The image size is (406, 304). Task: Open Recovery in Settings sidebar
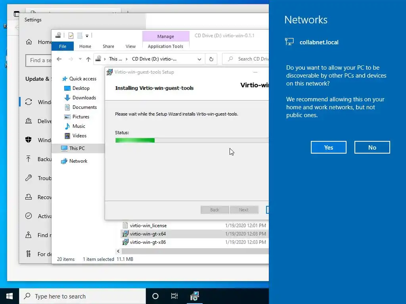pos(38,197)
